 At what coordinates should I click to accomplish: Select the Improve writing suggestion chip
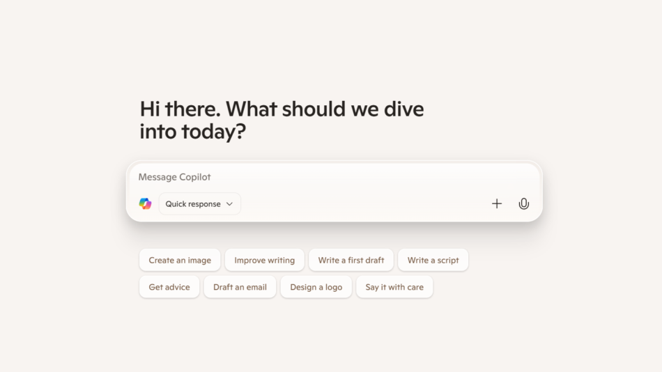pos(264,260)
